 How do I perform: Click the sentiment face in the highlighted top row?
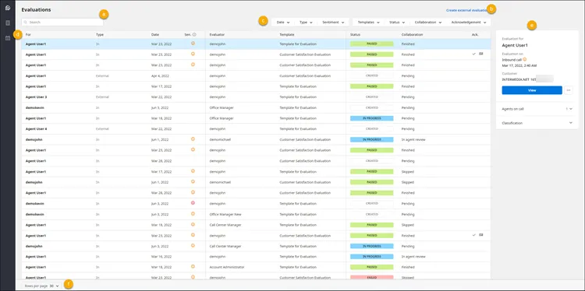coord(193,43)
